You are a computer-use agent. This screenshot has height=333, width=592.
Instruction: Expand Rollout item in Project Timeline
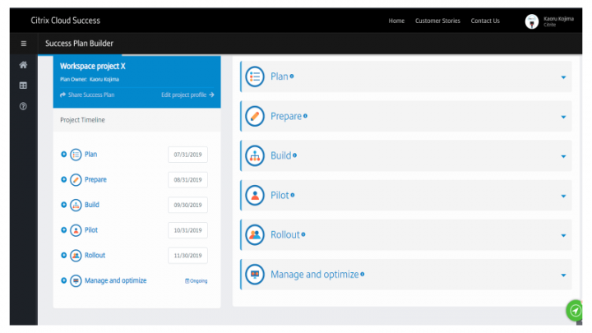point(64,256)
